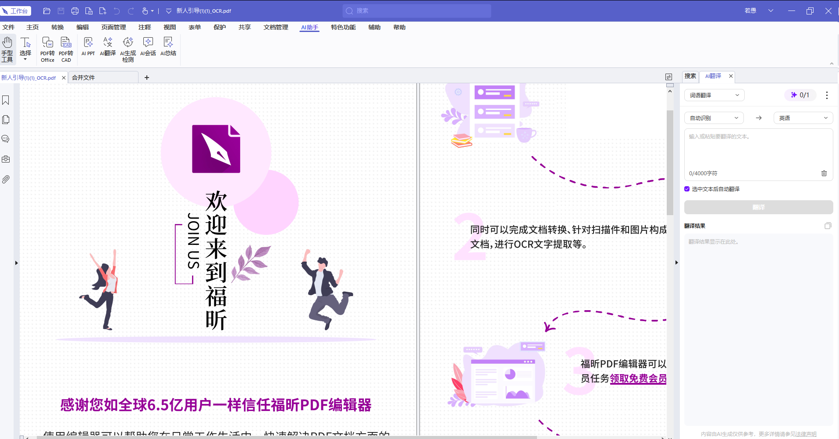Open the 注释 ribbon tab
The height and width of the screenshot is (439, 839).
(x=145, y=27)
